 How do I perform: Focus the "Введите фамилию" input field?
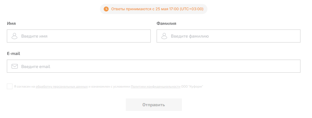coord(229,36)
